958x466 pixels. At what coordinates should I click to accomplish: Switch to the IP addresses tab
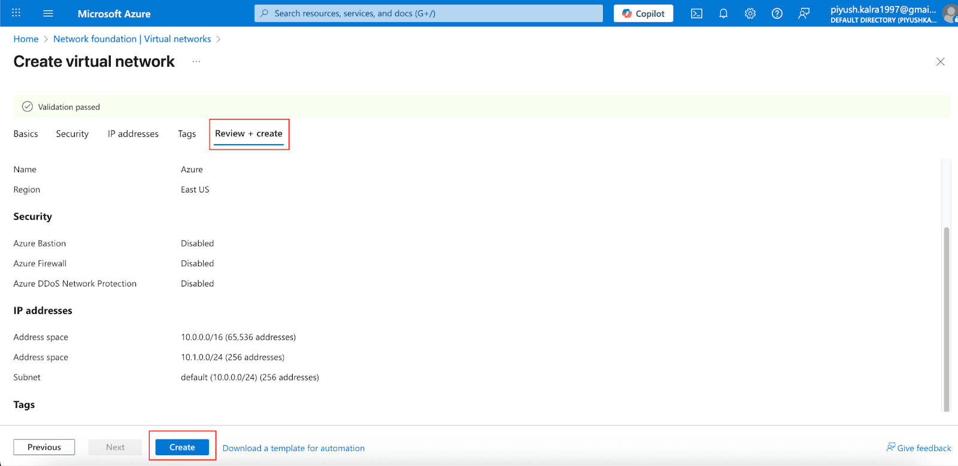[x=133, y=134]
